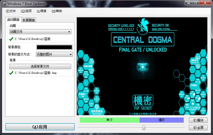Click the 背景的显示方式 label
This screenshot has width=213, height=135.
20,55
